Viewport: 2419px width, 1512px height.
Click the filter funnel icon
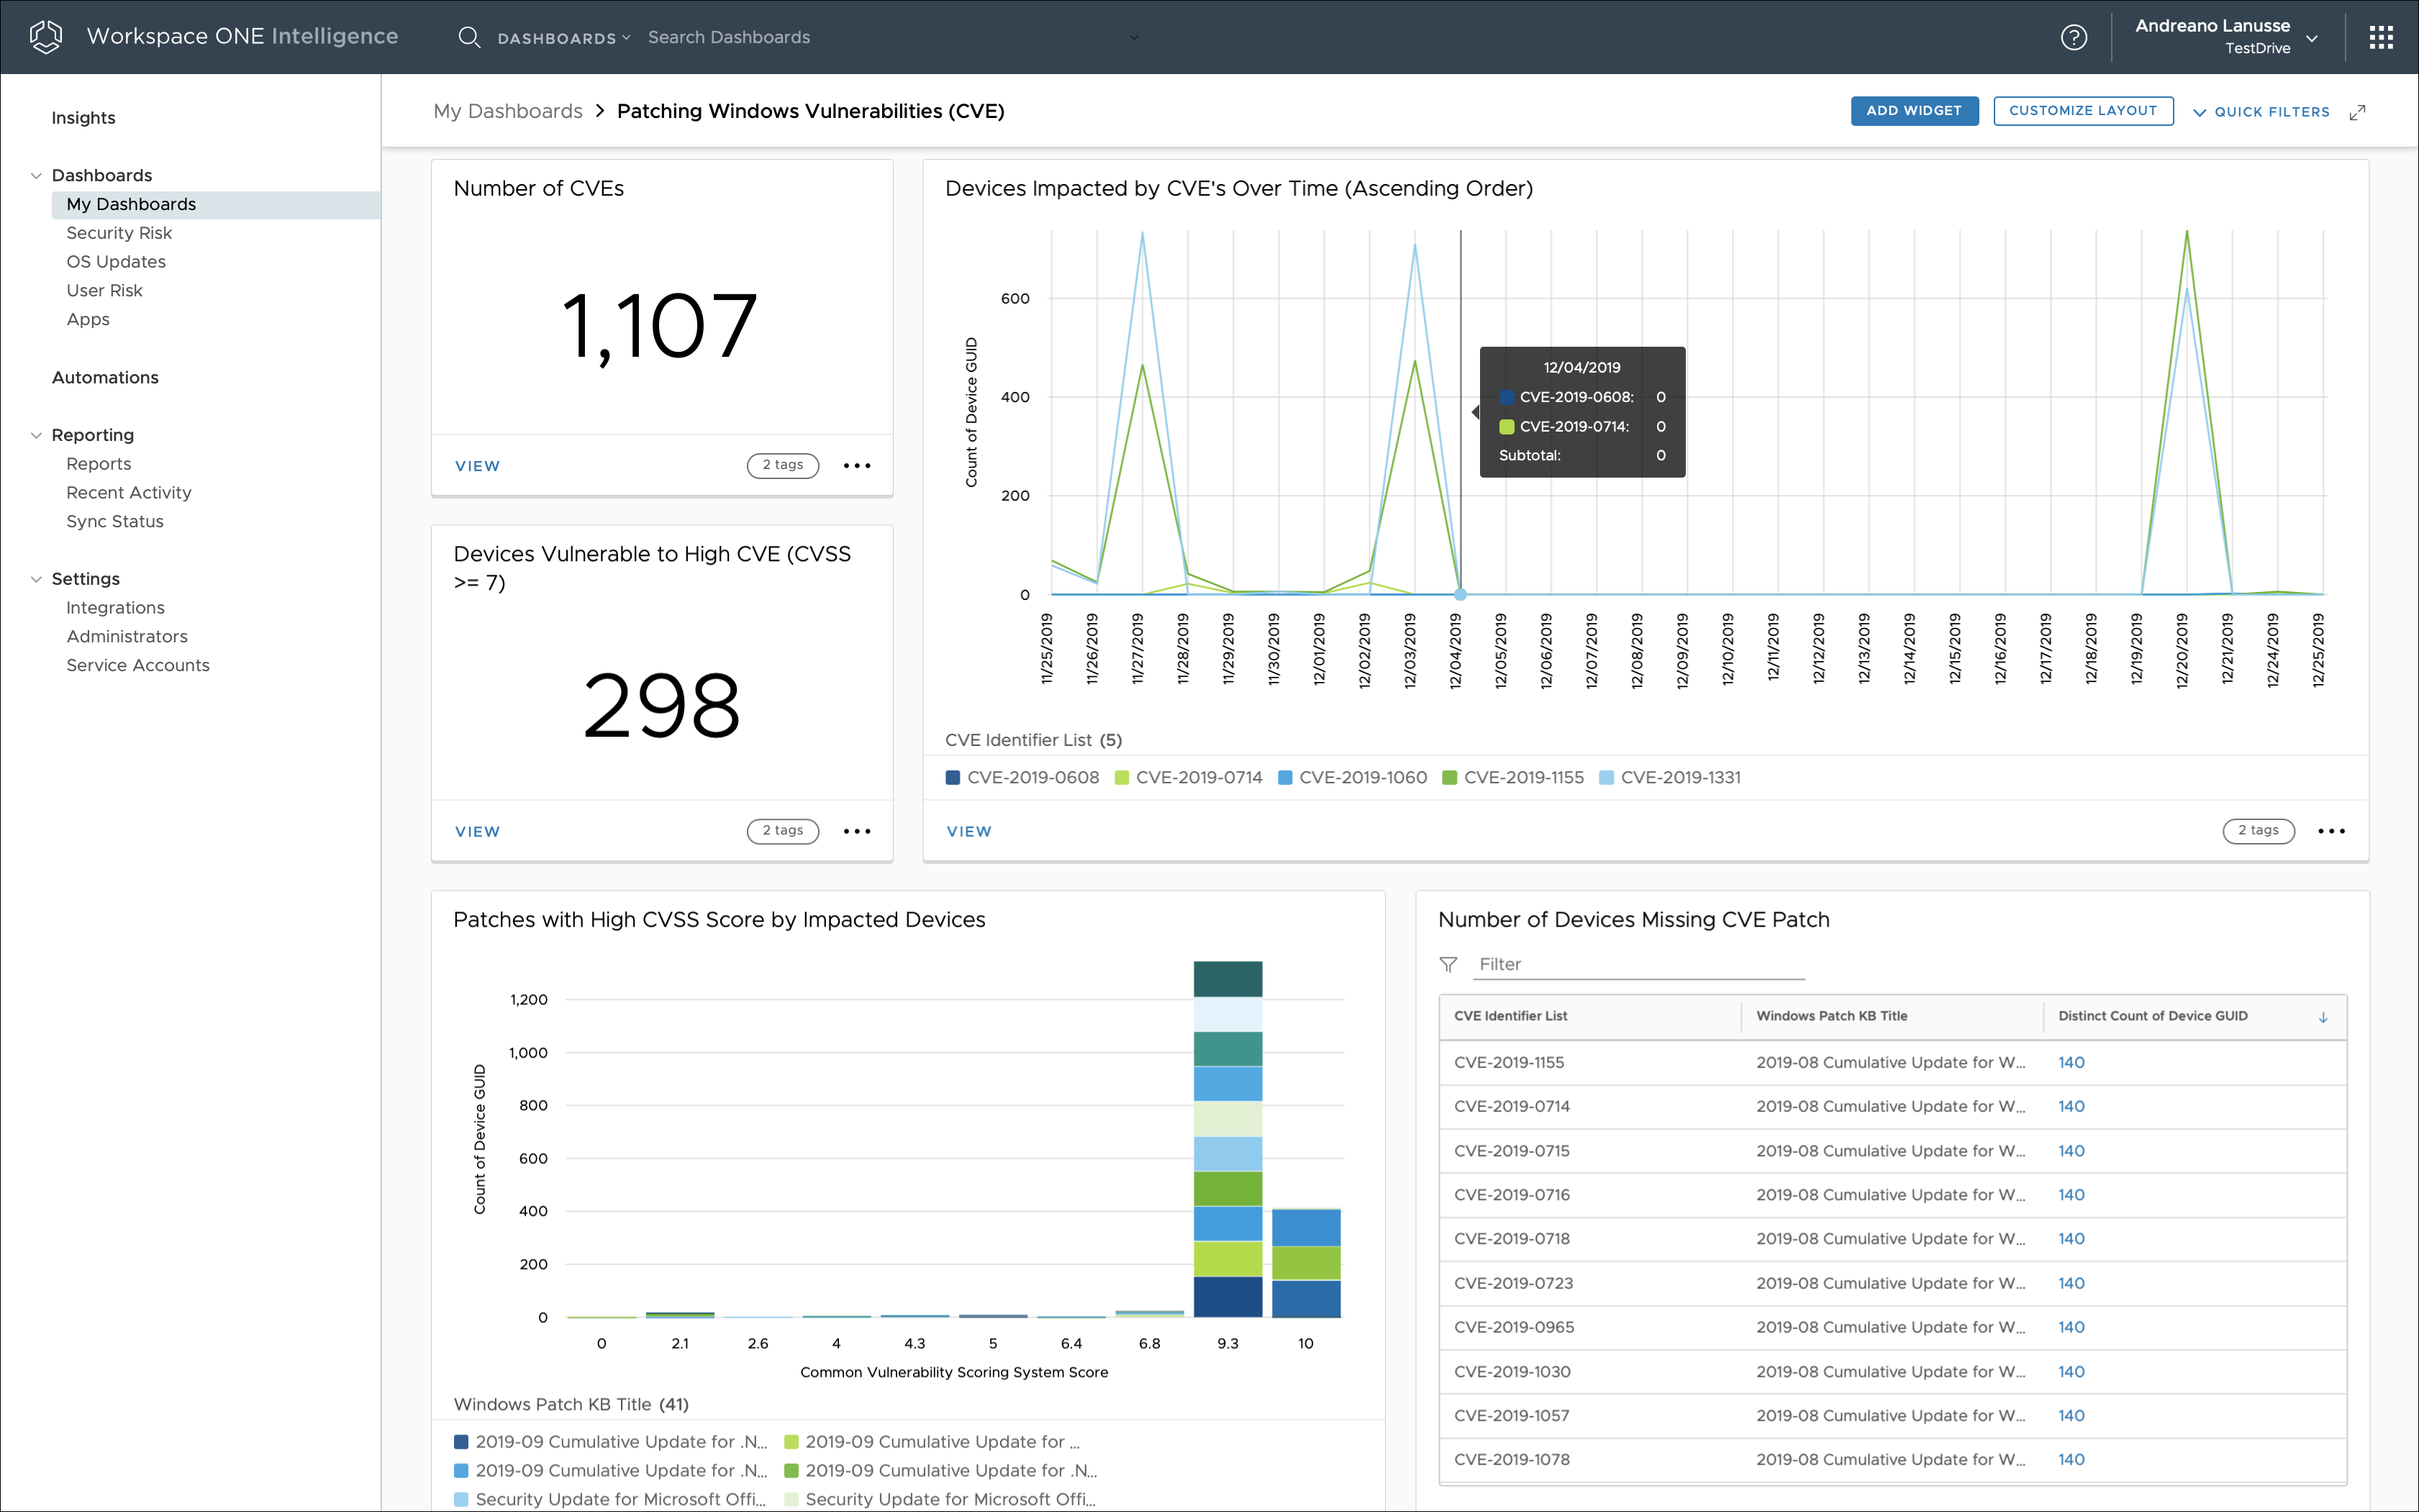[x=1447, y=964]
